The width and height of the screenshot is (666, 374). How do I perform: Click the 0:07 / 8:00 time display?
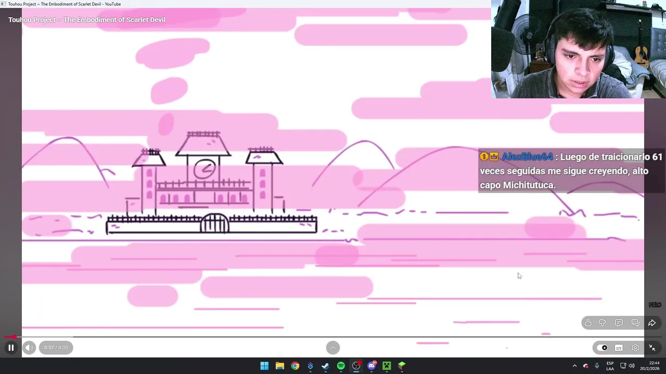coord(56,348)
